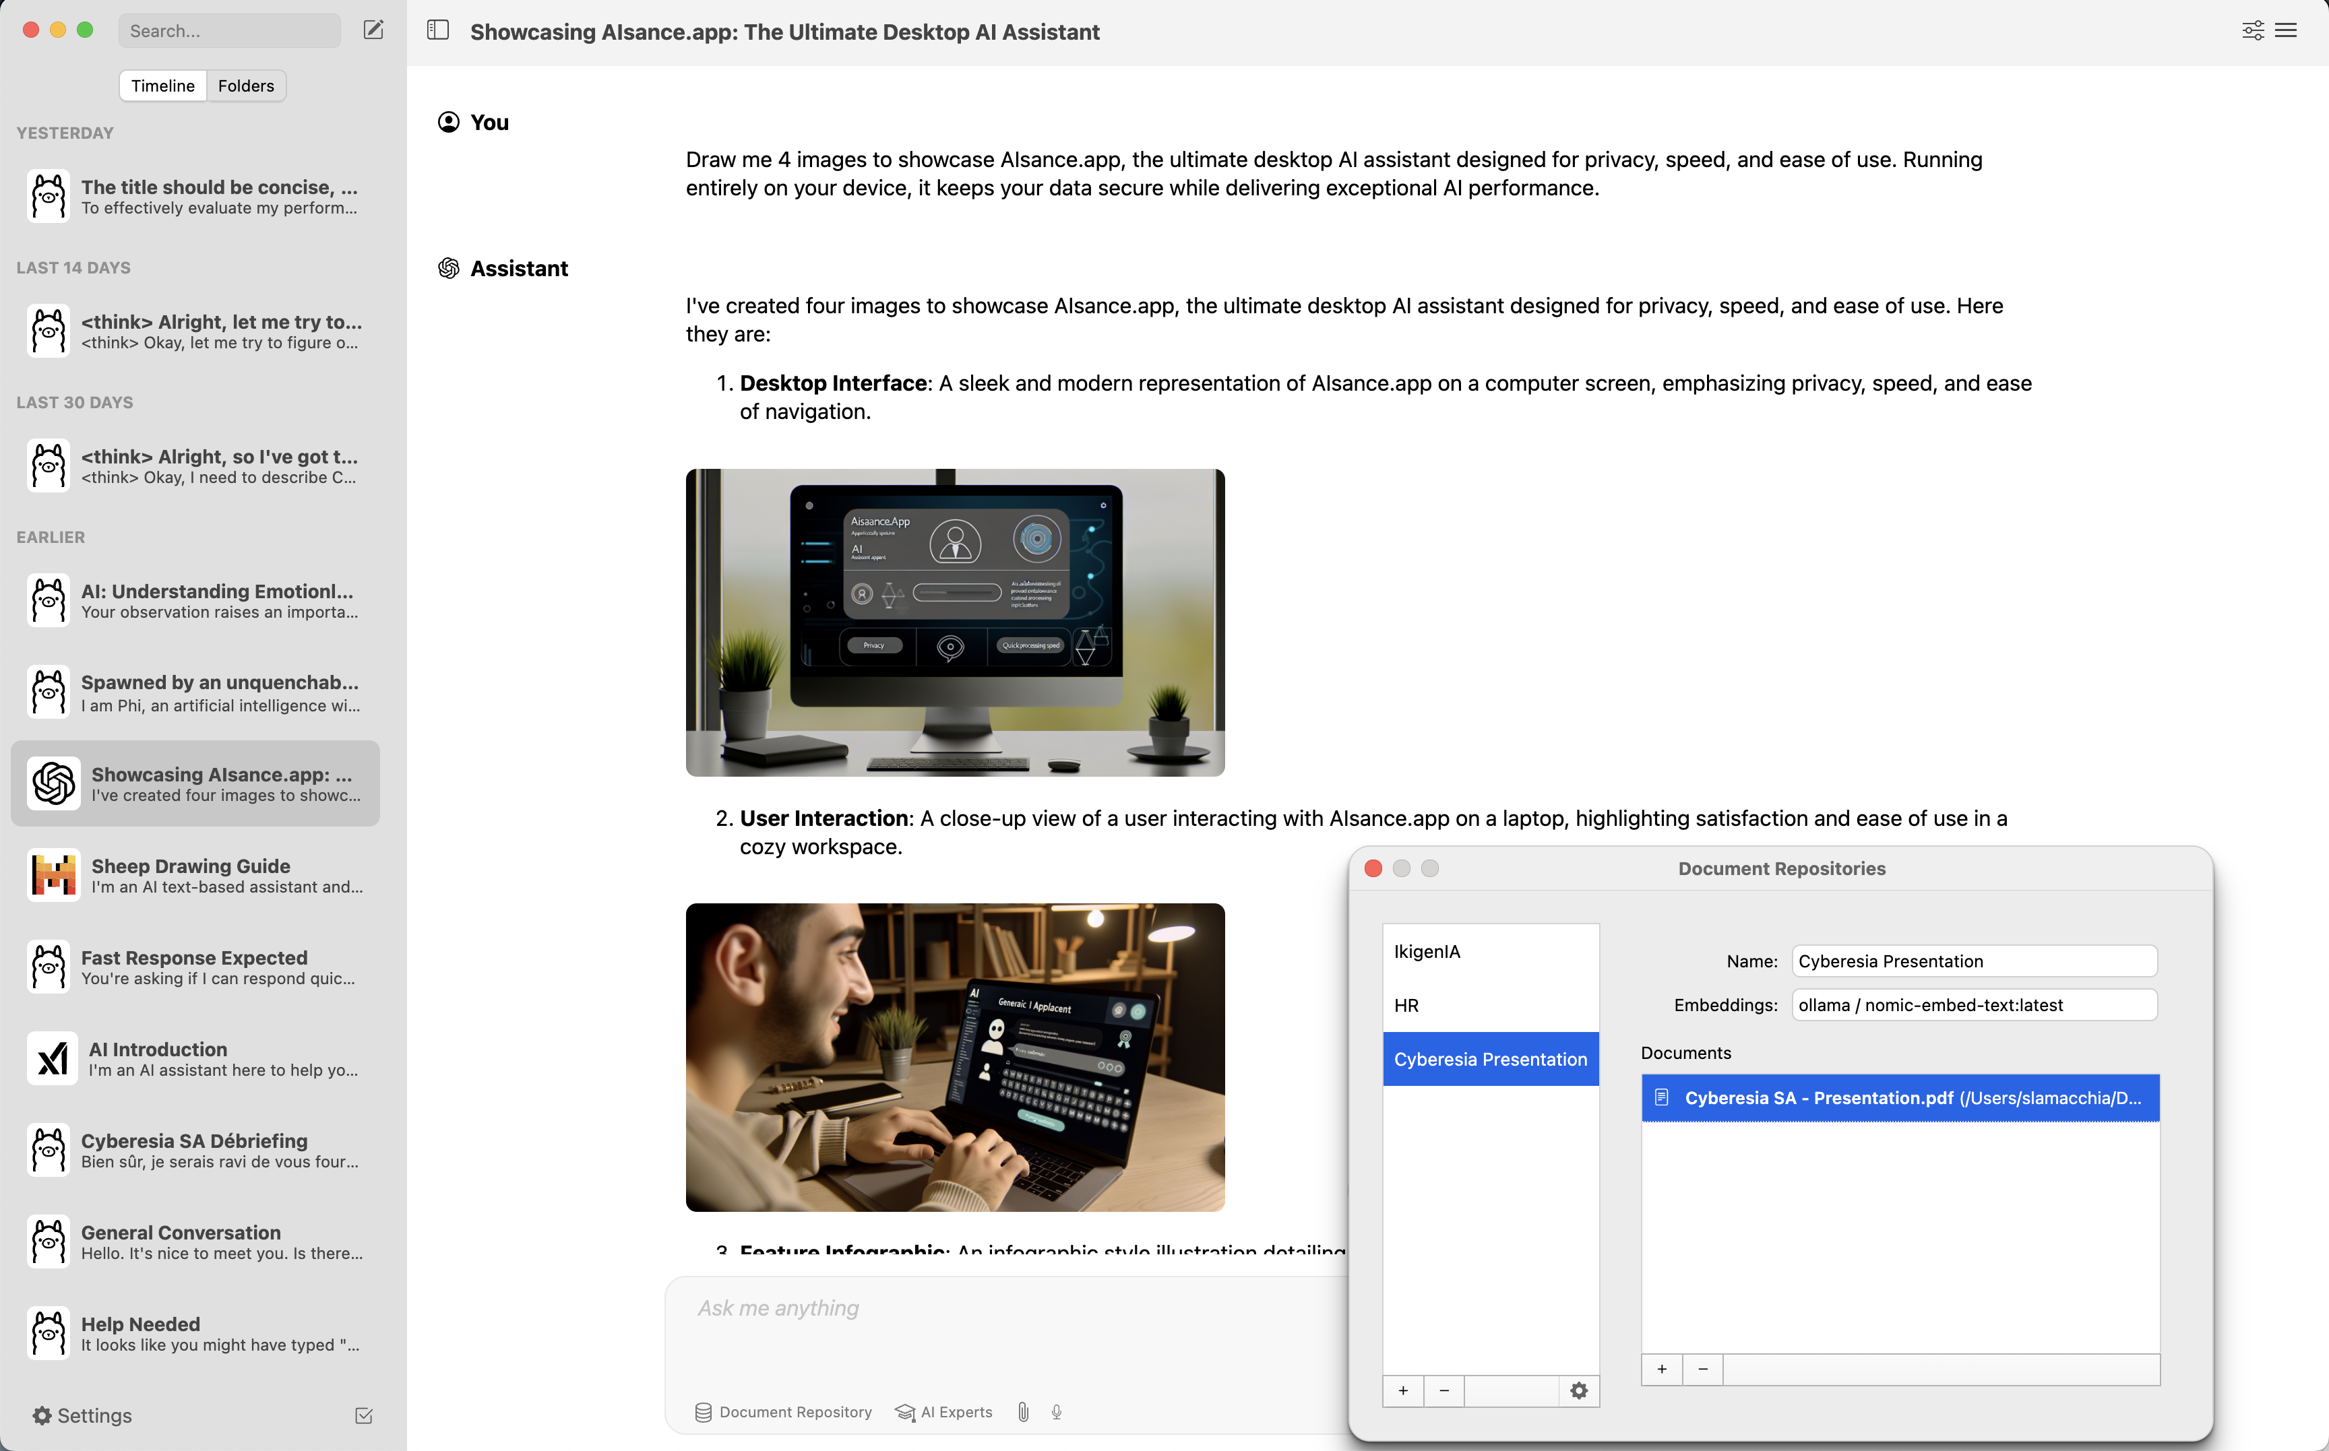Click the desktop interface generated image

[954, 622]
